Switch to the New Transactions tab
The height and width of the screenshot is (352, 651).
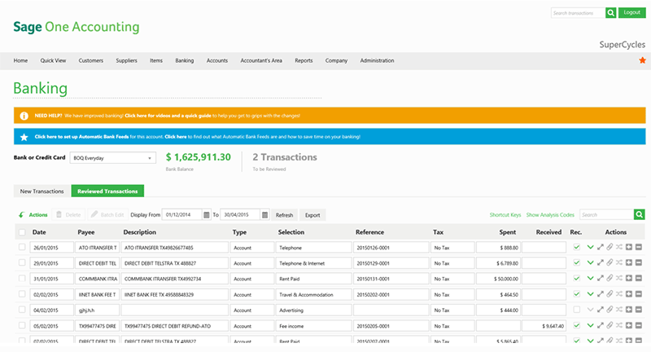pyautogui.click(x=42, y=191)
